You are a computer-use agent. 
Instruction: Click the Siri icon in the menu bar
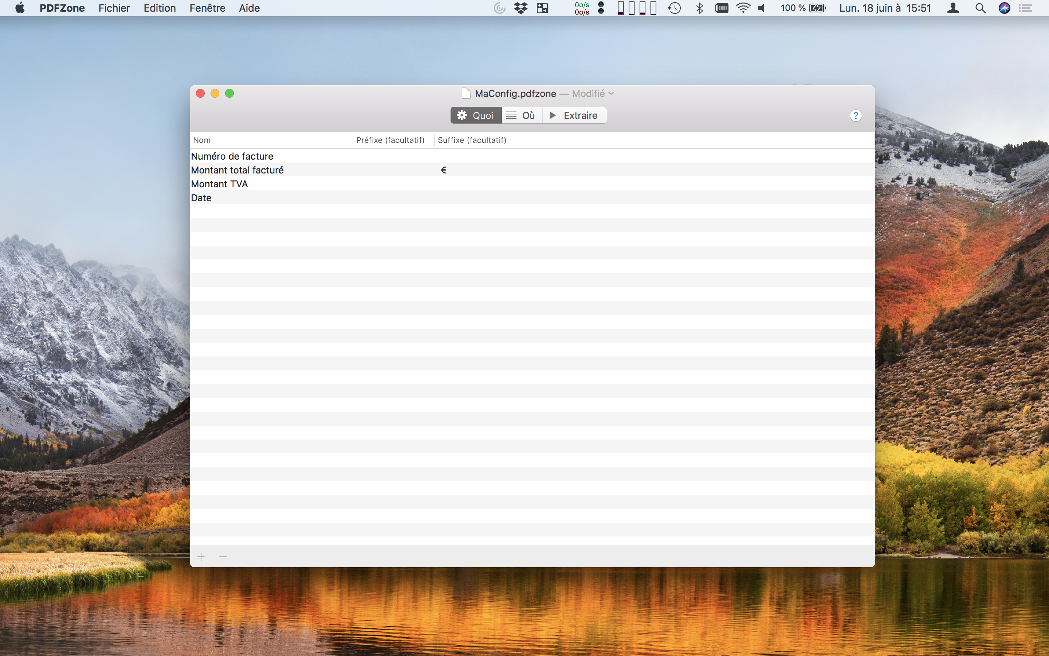(1004, 8)
